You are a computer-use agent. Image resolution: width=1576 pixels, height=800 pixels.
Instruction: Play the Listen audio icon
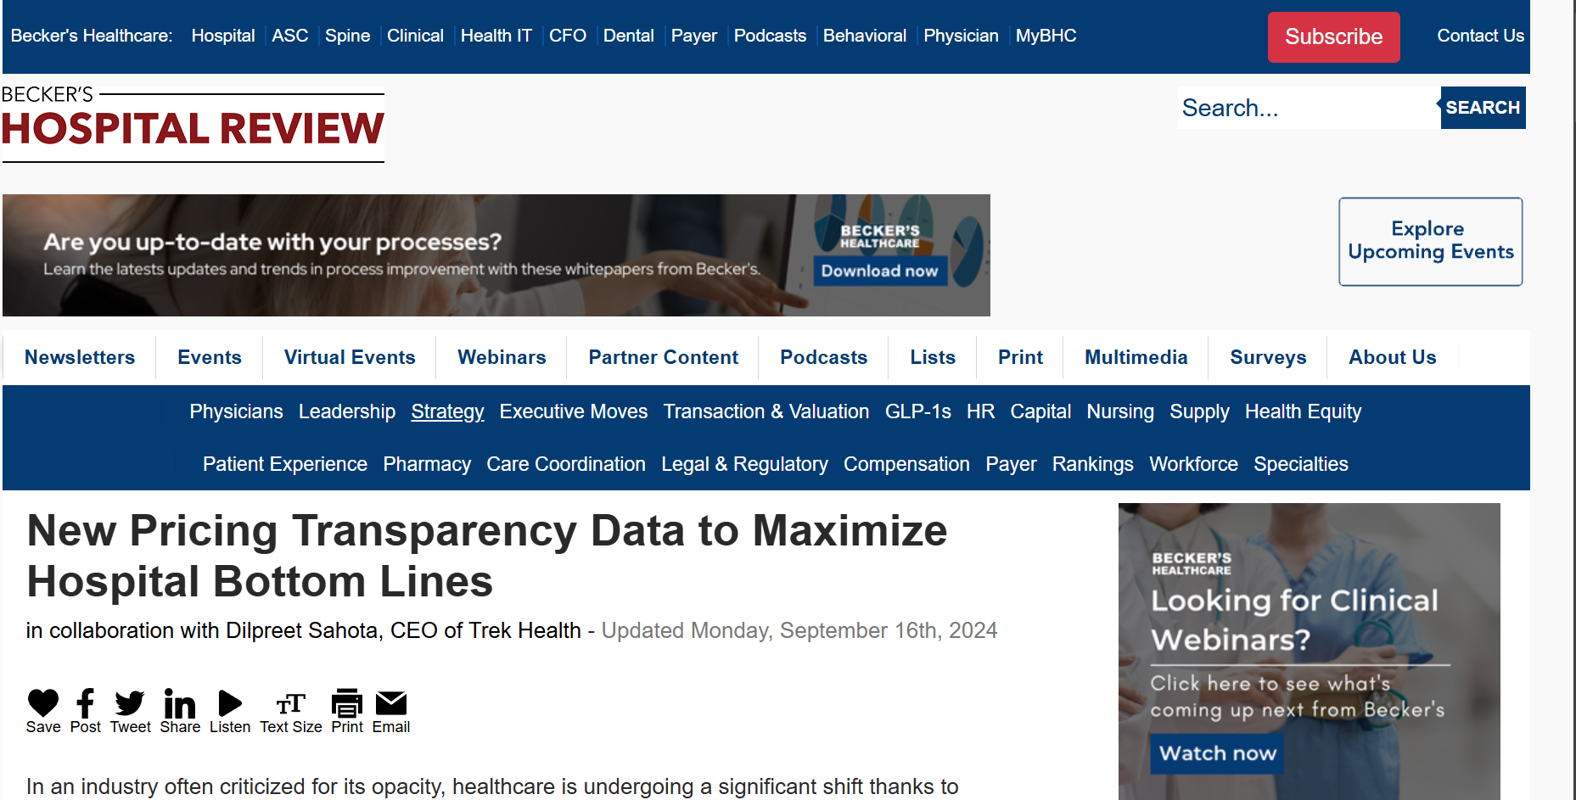click(230, 702)
